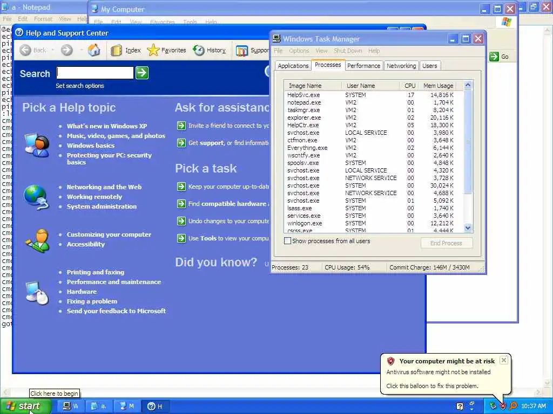Open Notepad Format menu
This screenshot has height=414, width=553.
click(43, 19)
